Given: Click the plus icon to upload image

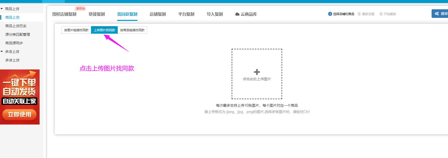Looking at the screenshot, I should (257, 72).
